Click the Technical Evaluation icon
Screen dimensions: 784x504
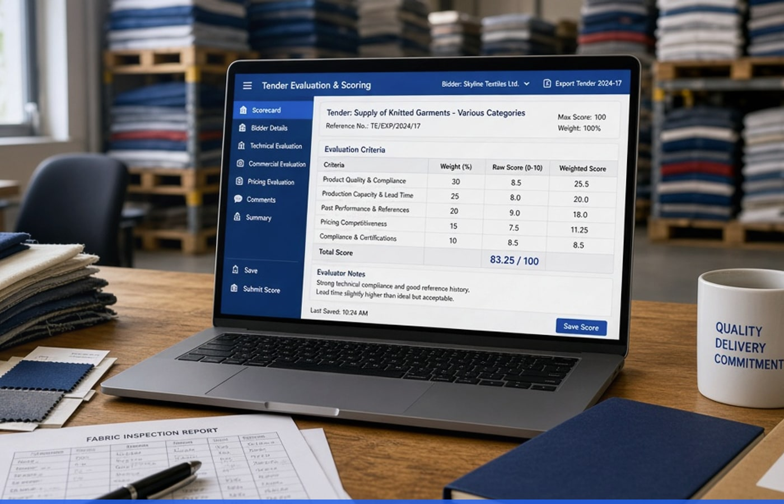pos(241,146)
